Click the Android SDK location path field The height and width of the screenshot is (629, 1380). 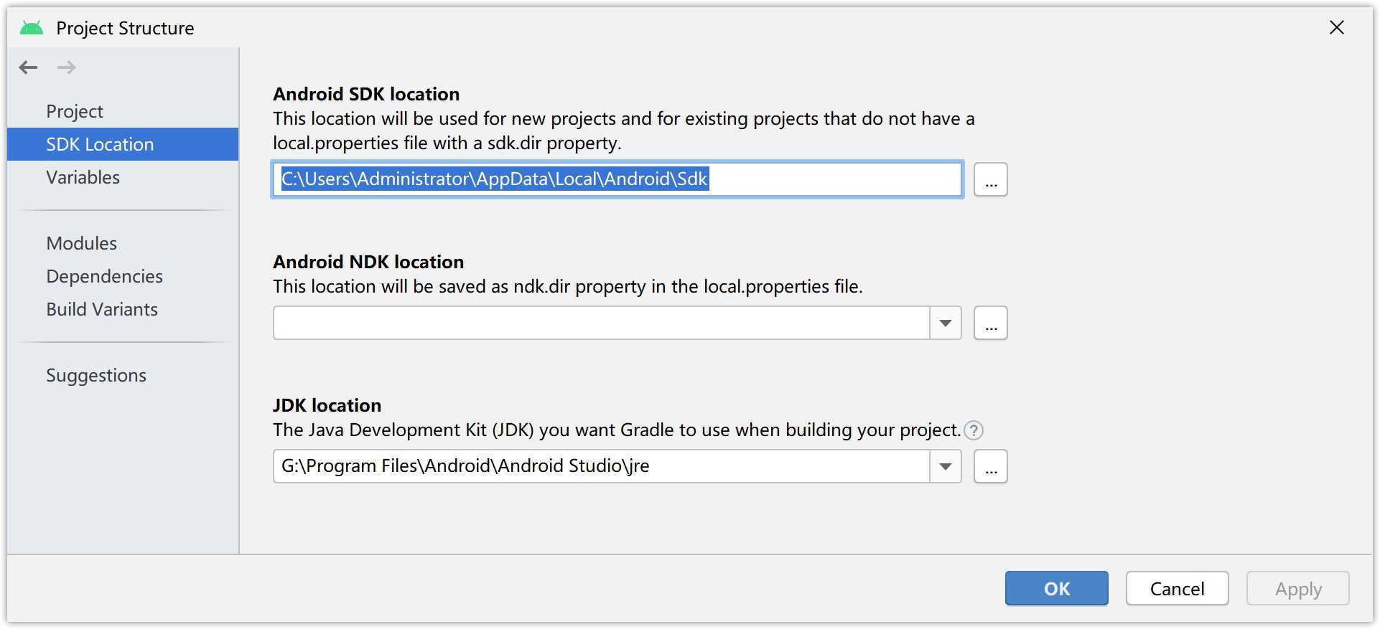click(x=617, y=179)
